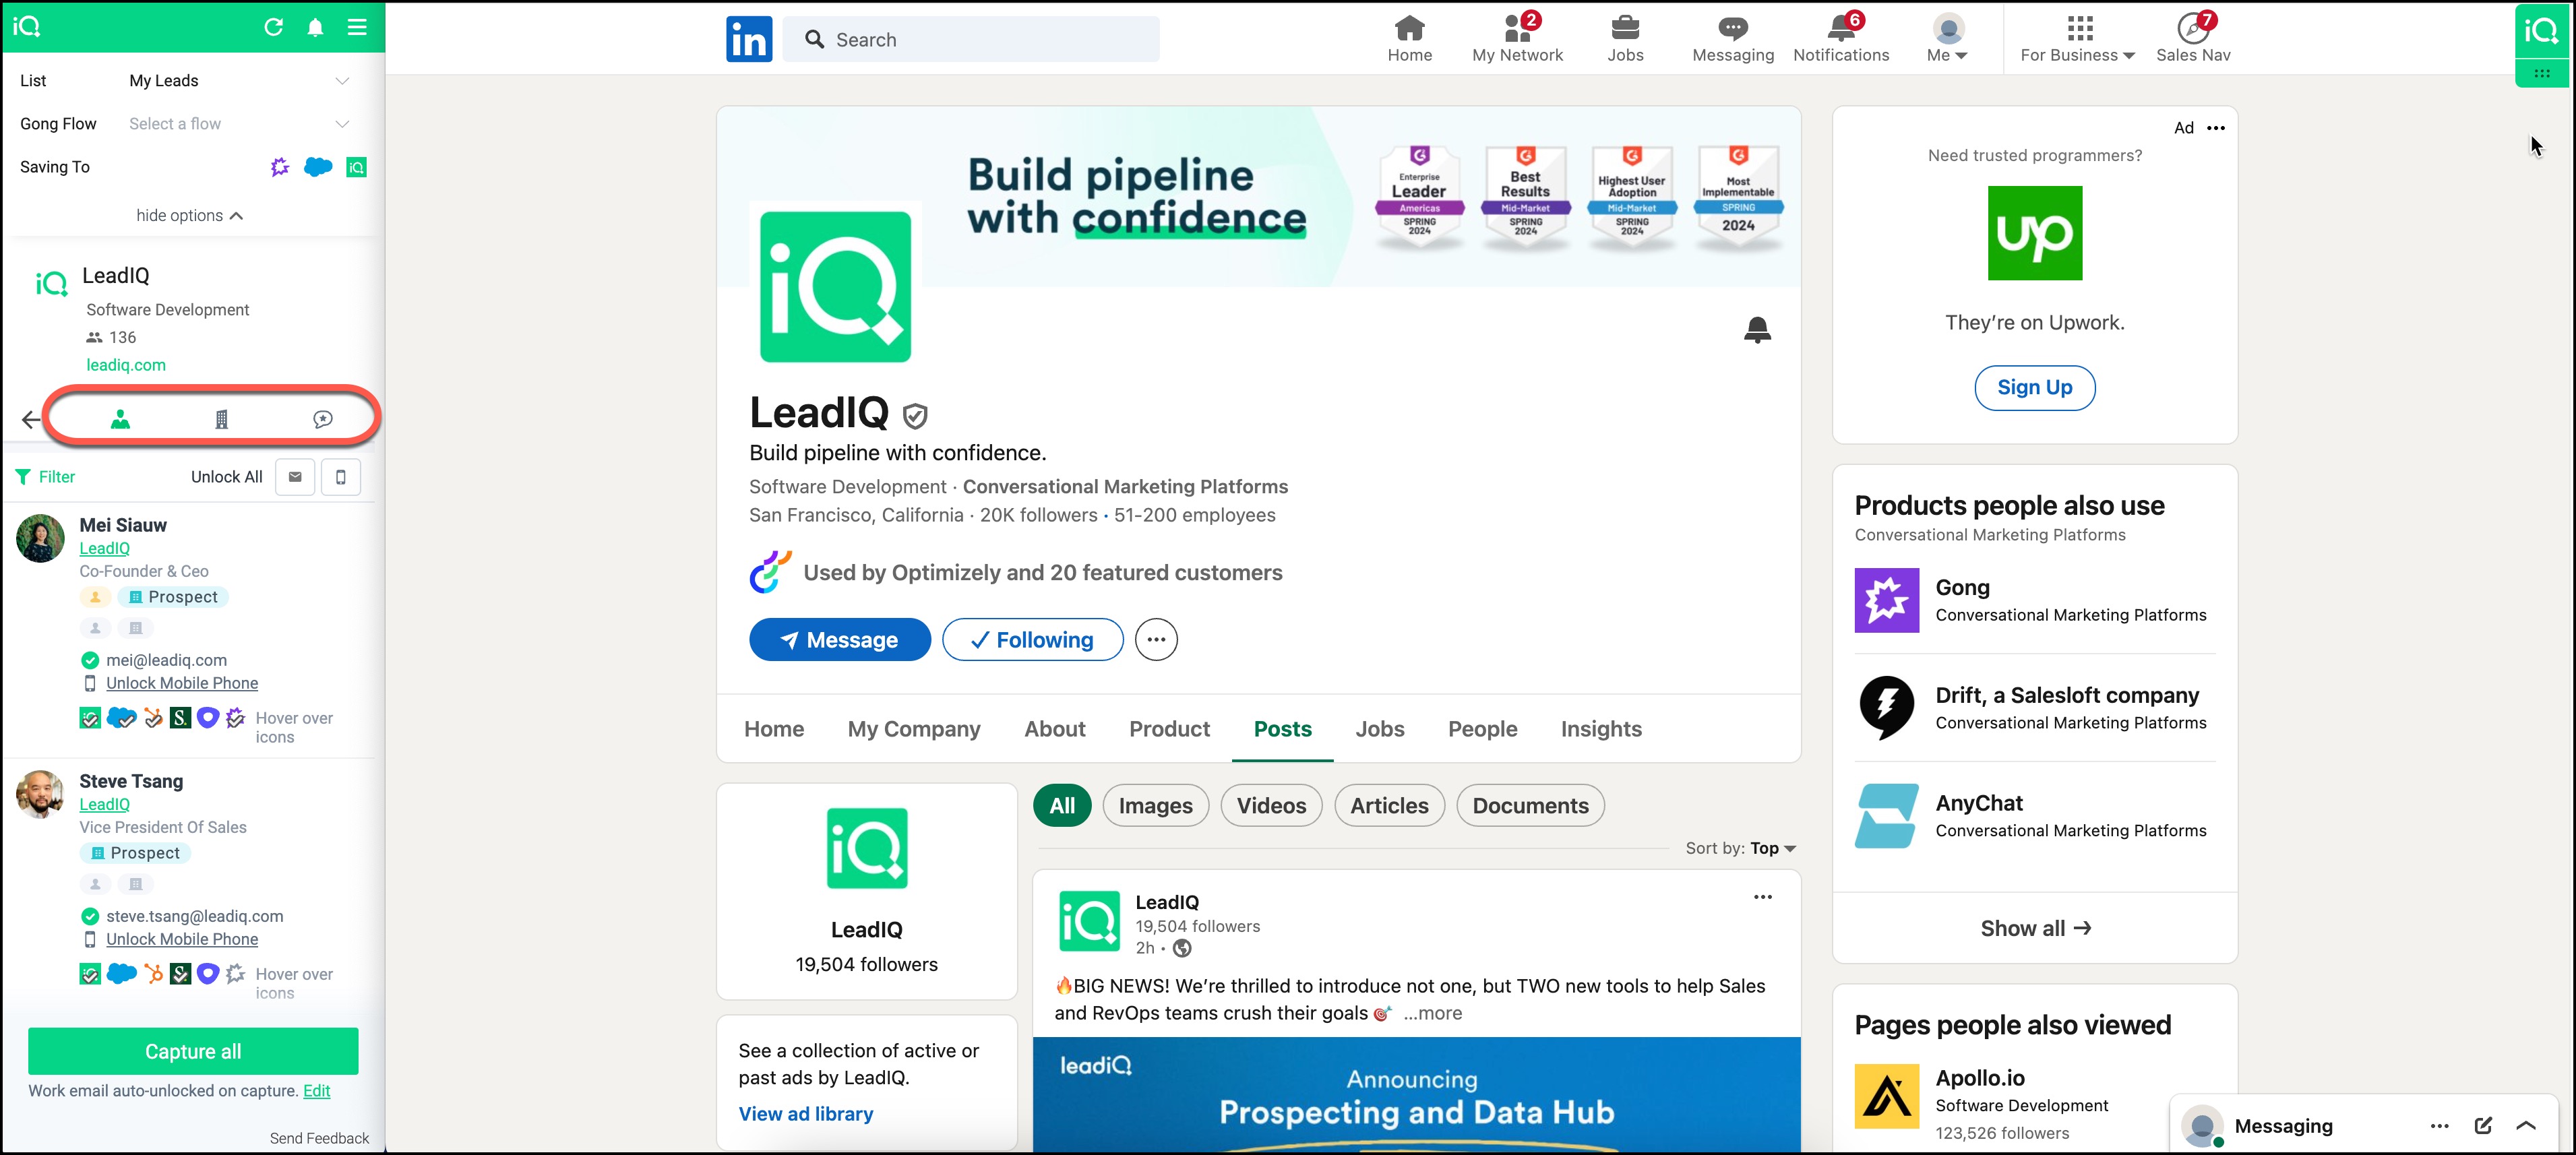This screenshot has height=1155, width=2576.
Task: Open Apollo.io in Pages people also viewed
Action: (1980, 1078)
